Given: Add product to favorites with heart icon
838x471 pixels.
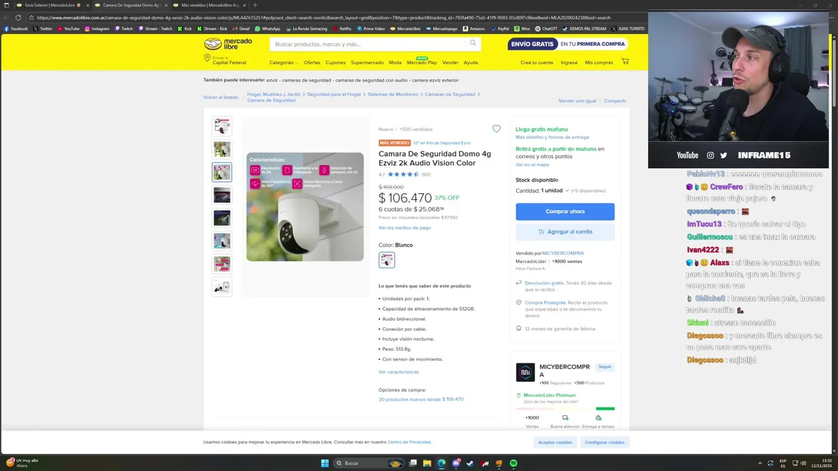Looking at the screenshot, I should point(496,129).
